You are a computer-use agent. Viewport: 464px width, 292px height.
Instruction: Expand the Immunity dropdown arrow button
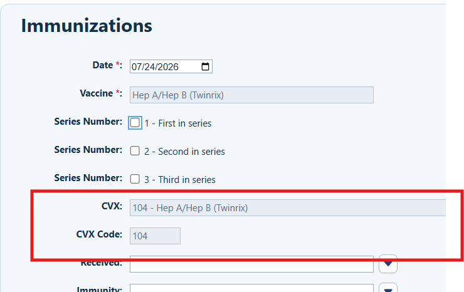(x=388, y=288)
